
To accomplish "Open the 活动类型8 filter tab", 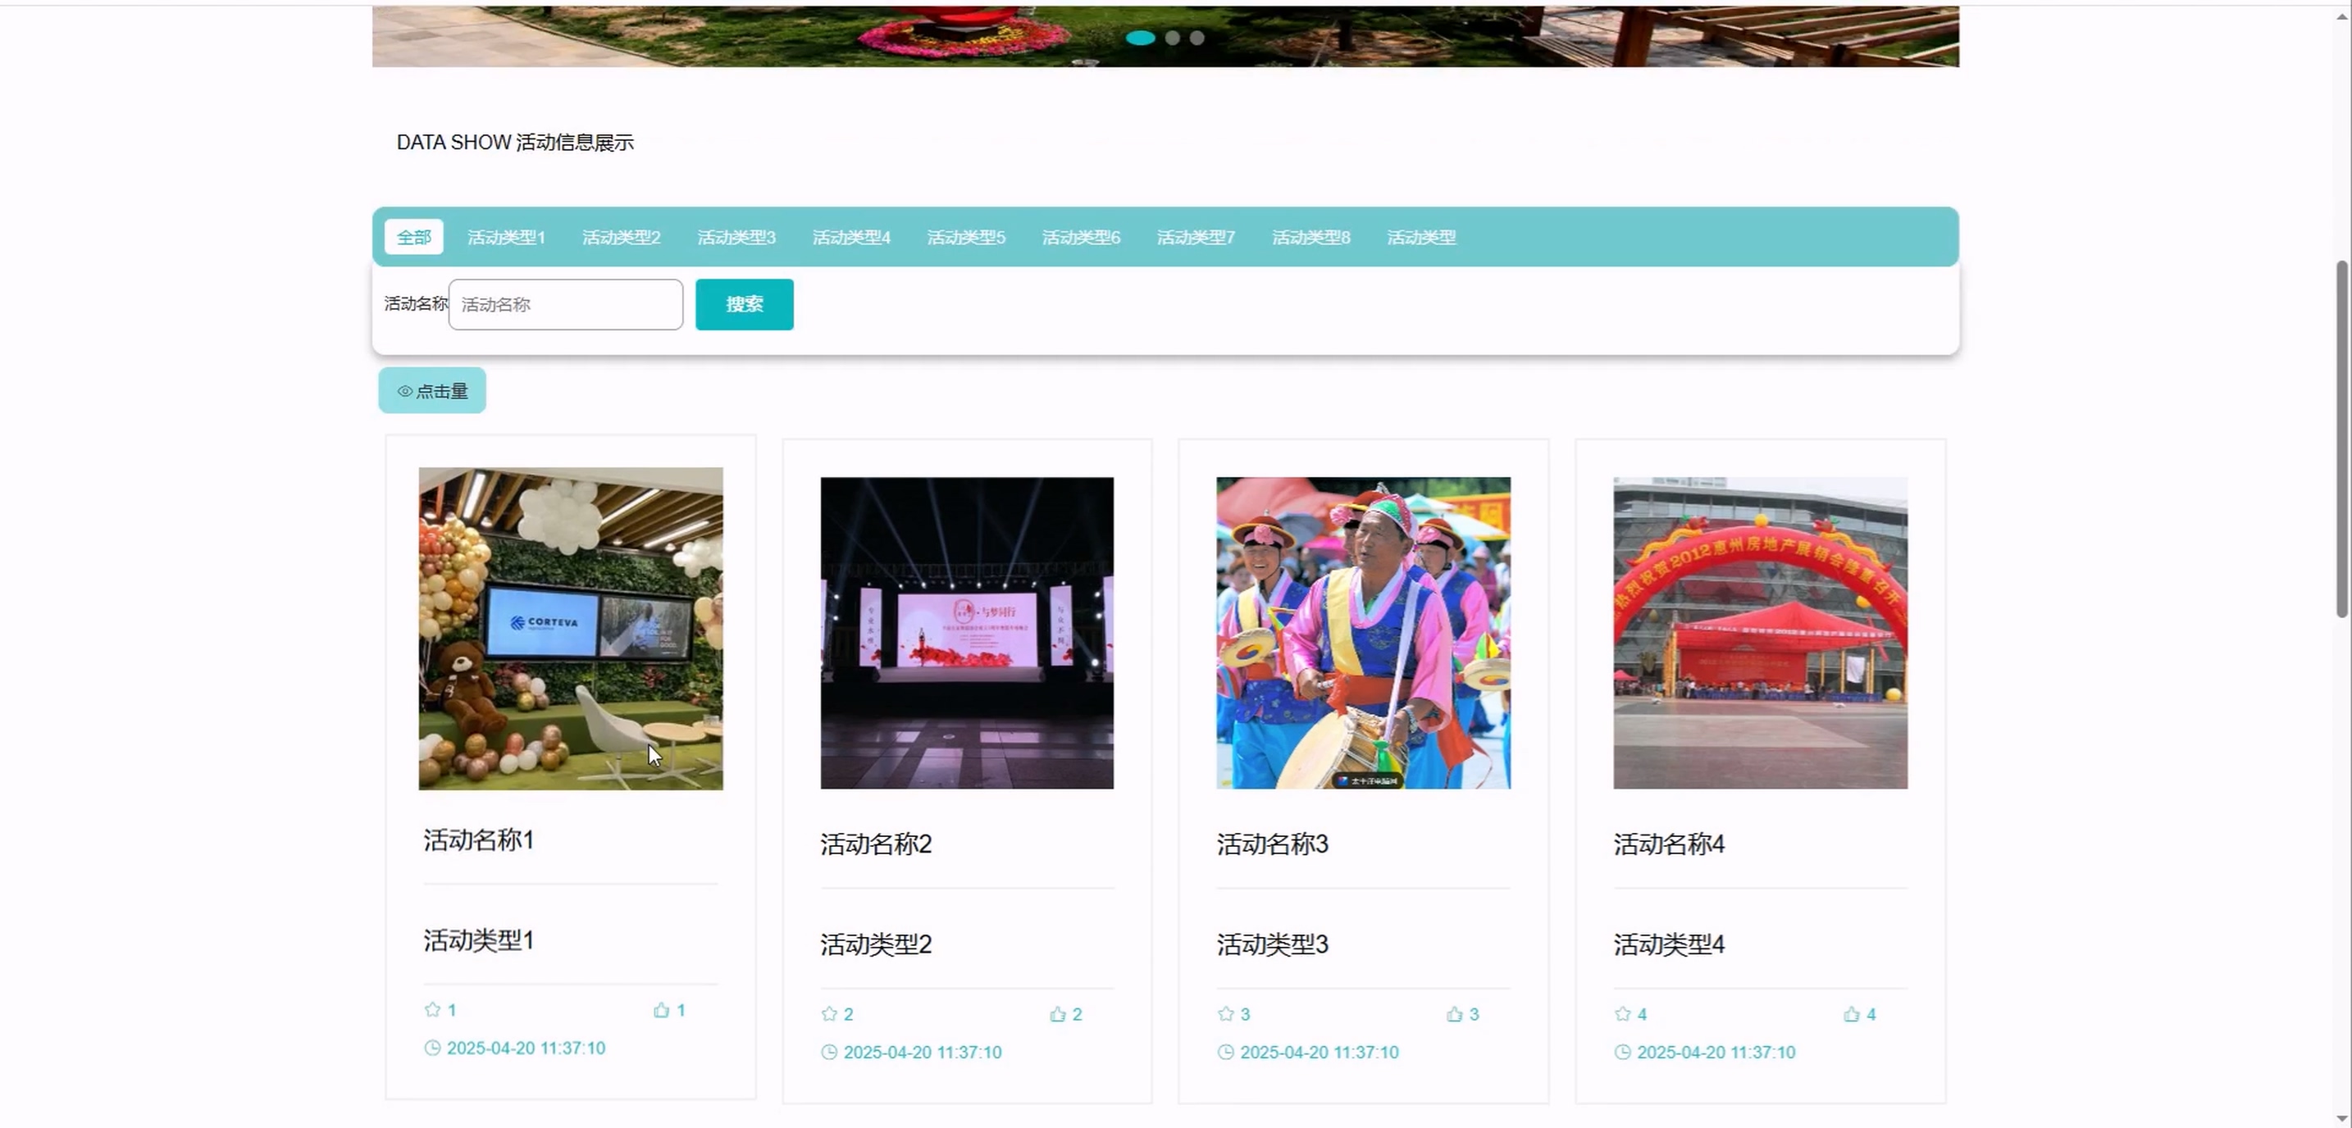I will coord(1310,237).
